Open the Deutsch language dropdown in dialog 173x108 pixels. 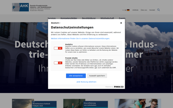click(x=56, y=23)
